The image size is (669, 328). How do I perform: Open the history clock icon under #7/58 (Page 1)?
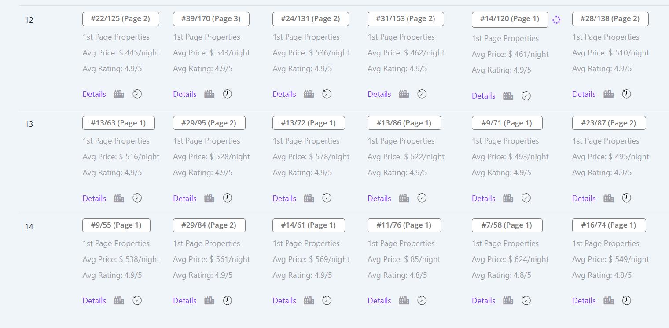(x=526, y=300)
